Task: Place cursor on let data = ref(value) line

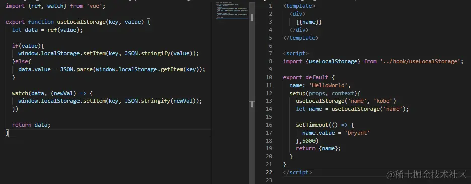Action: tap(47, 30)
